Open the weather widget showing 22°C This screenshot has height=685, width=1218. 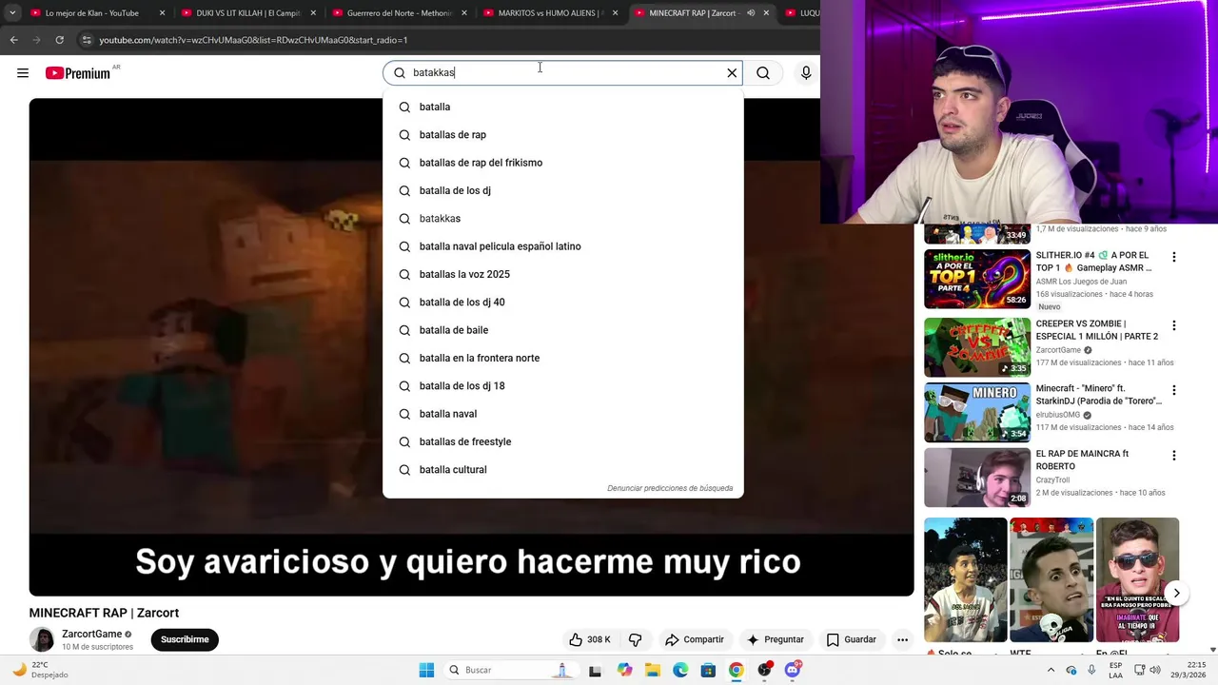click(x=43, y=670)
